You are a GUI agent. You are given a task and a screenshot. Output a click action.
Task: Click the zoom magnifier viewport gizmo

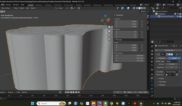click(109, 27)
